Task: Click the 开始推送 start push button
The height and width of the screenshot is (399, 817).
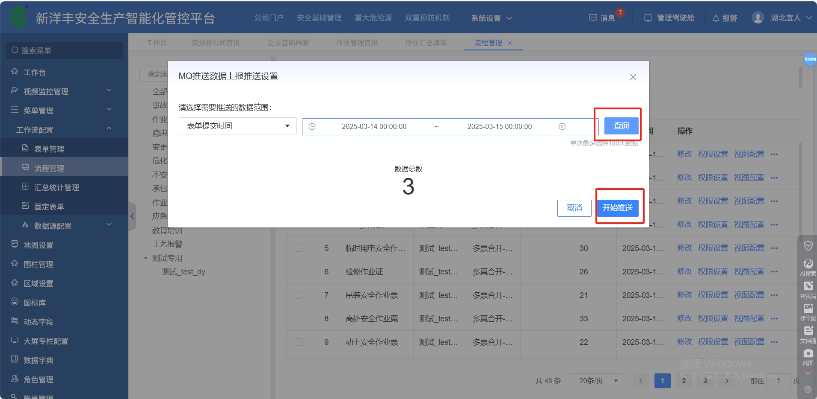Action: point(618,208)
